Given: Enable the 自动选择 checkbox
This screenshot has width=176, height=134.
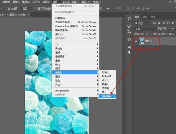Looking at the screenshot, I should point(6,8).
